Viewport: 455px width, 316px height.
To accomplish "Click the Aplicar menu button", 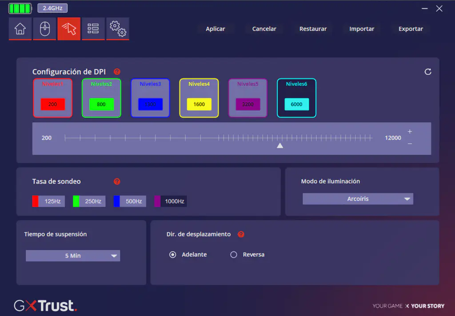I will pos(216,29).
